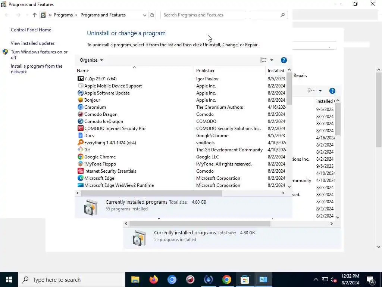382x287 pixels.
Task: Click the Programs breadcrumb in the address bar
Action: pos(63,15)
